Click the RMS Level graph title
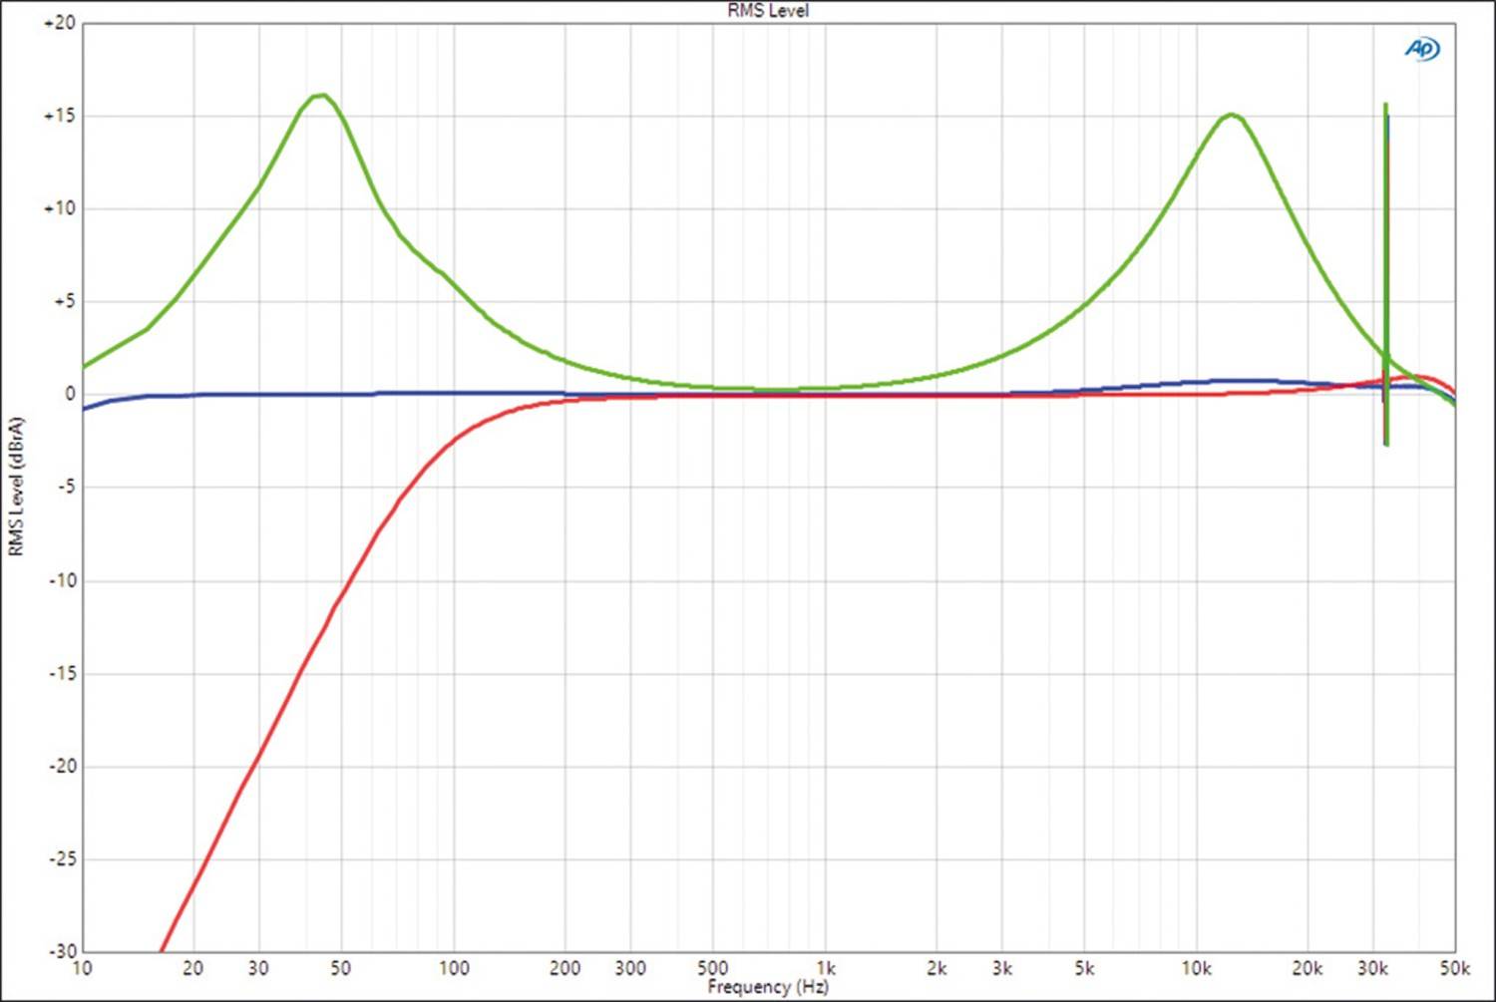Image resolution: width=1496 pixels, height=1002 pixels. [x=768, y=10]
